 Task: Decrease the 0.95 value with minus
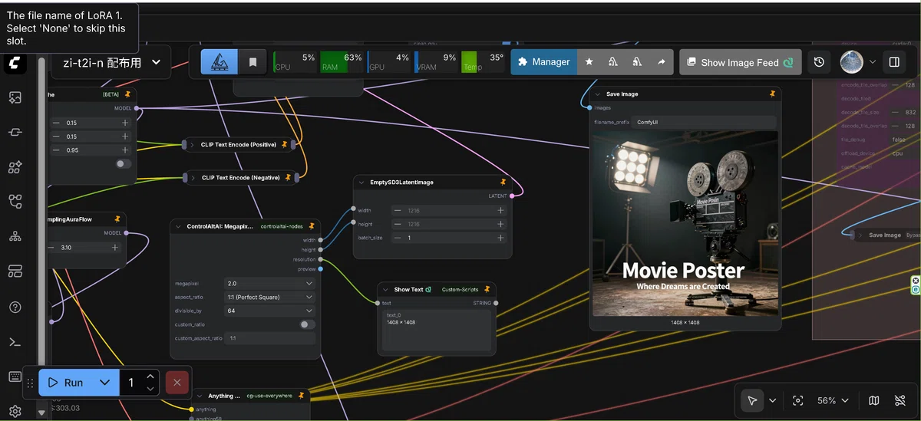(x=56, y=150)
